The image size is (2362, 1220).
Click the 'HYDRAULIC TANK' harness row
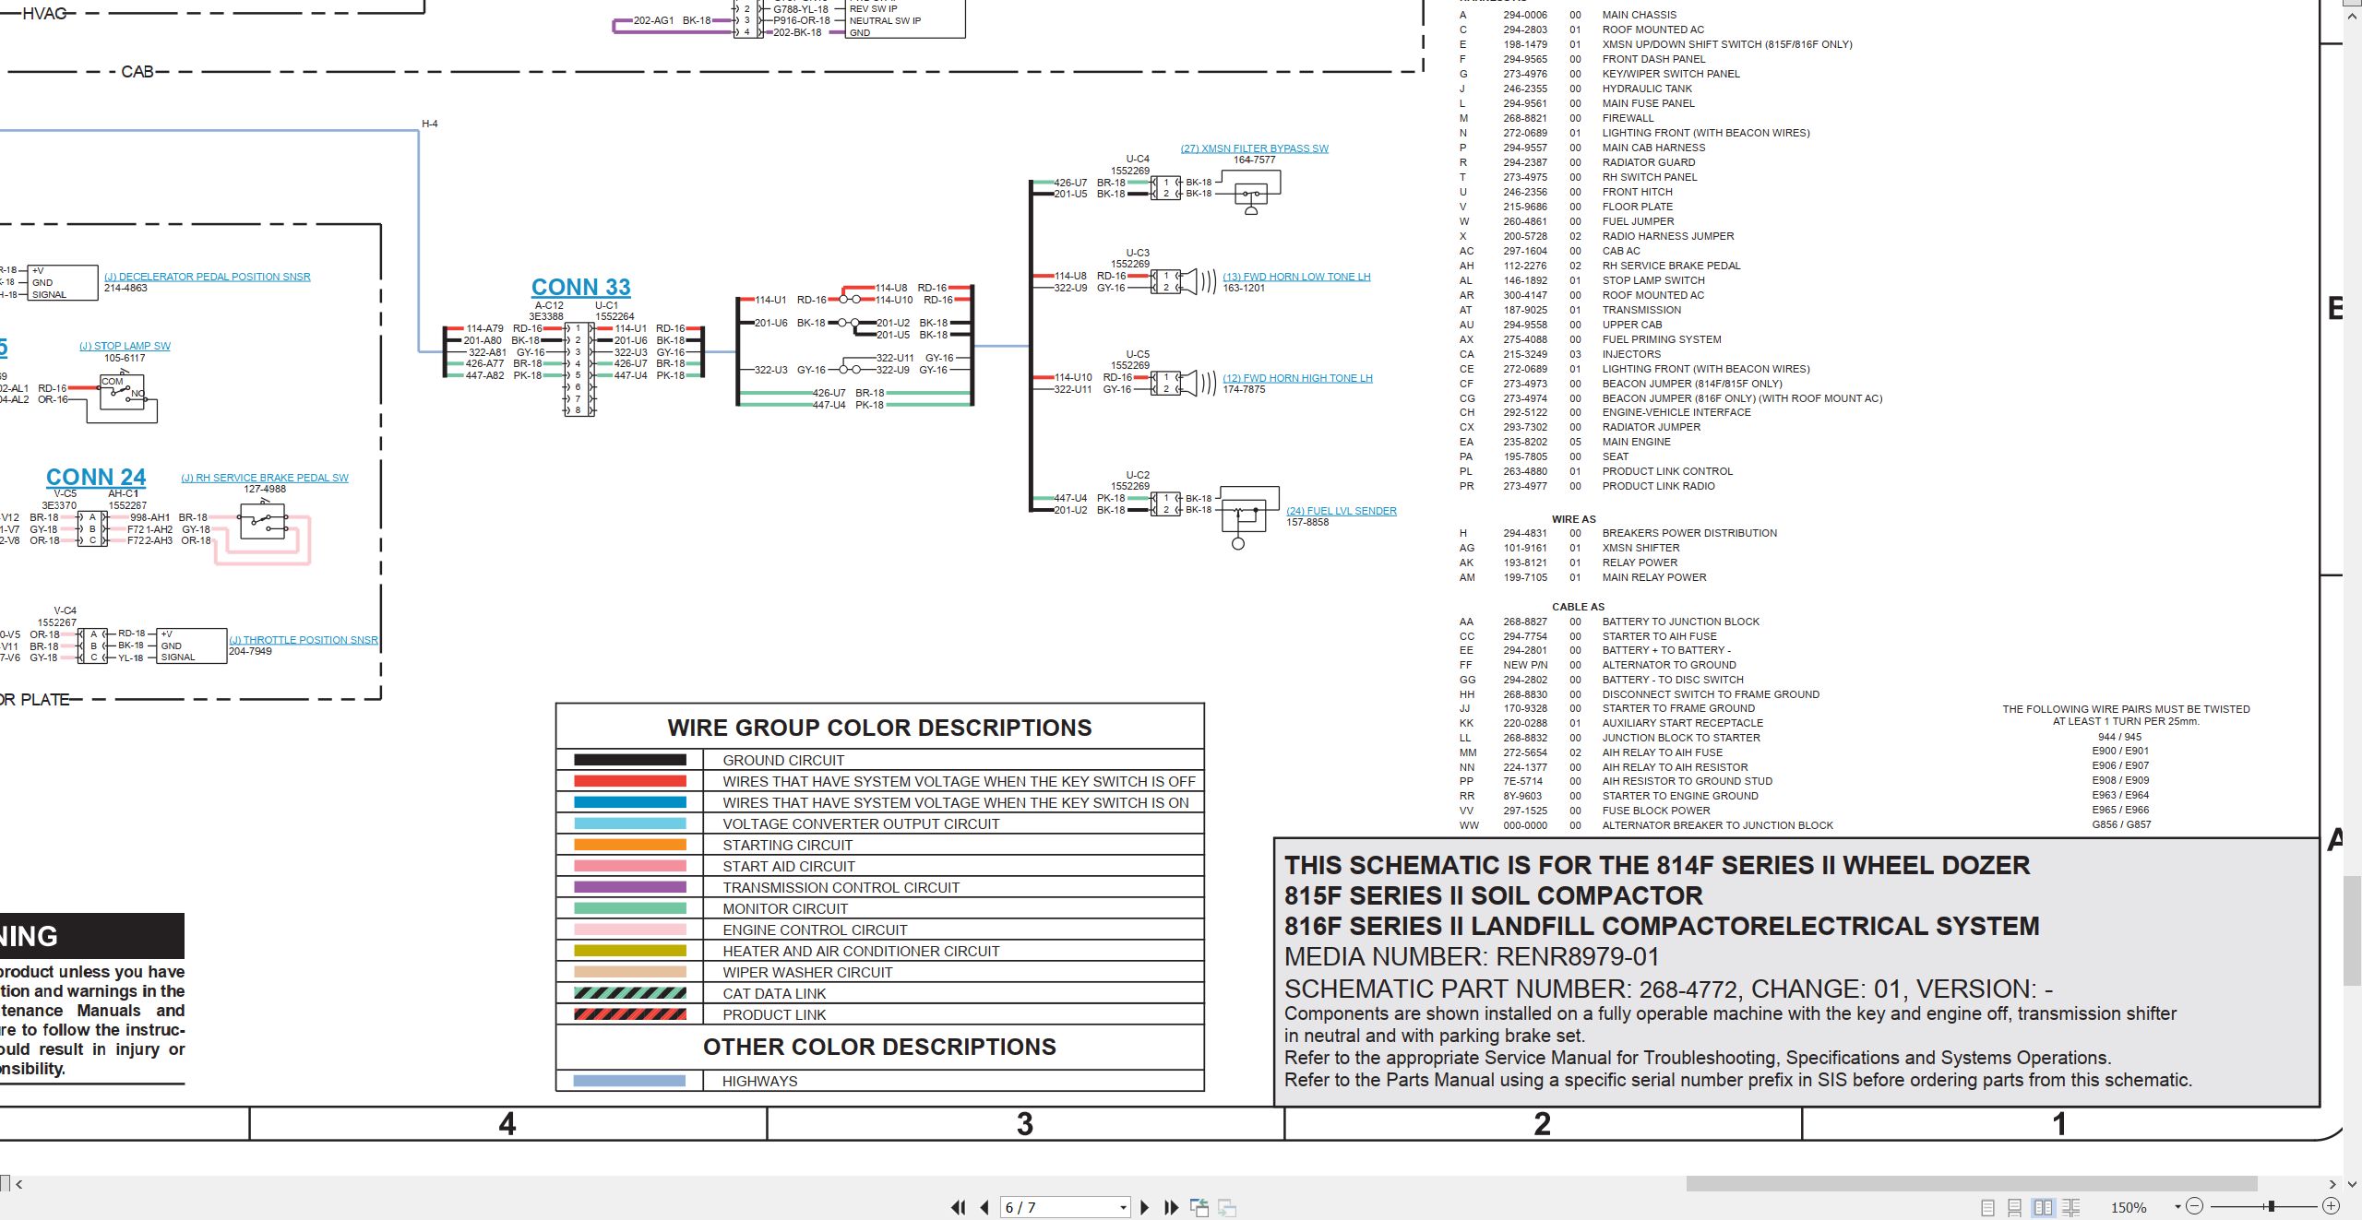tap(1575, 89)
